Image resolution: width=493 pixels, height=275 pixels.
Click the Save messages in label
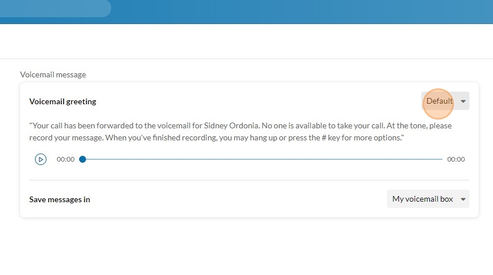[x=60, y=199]
